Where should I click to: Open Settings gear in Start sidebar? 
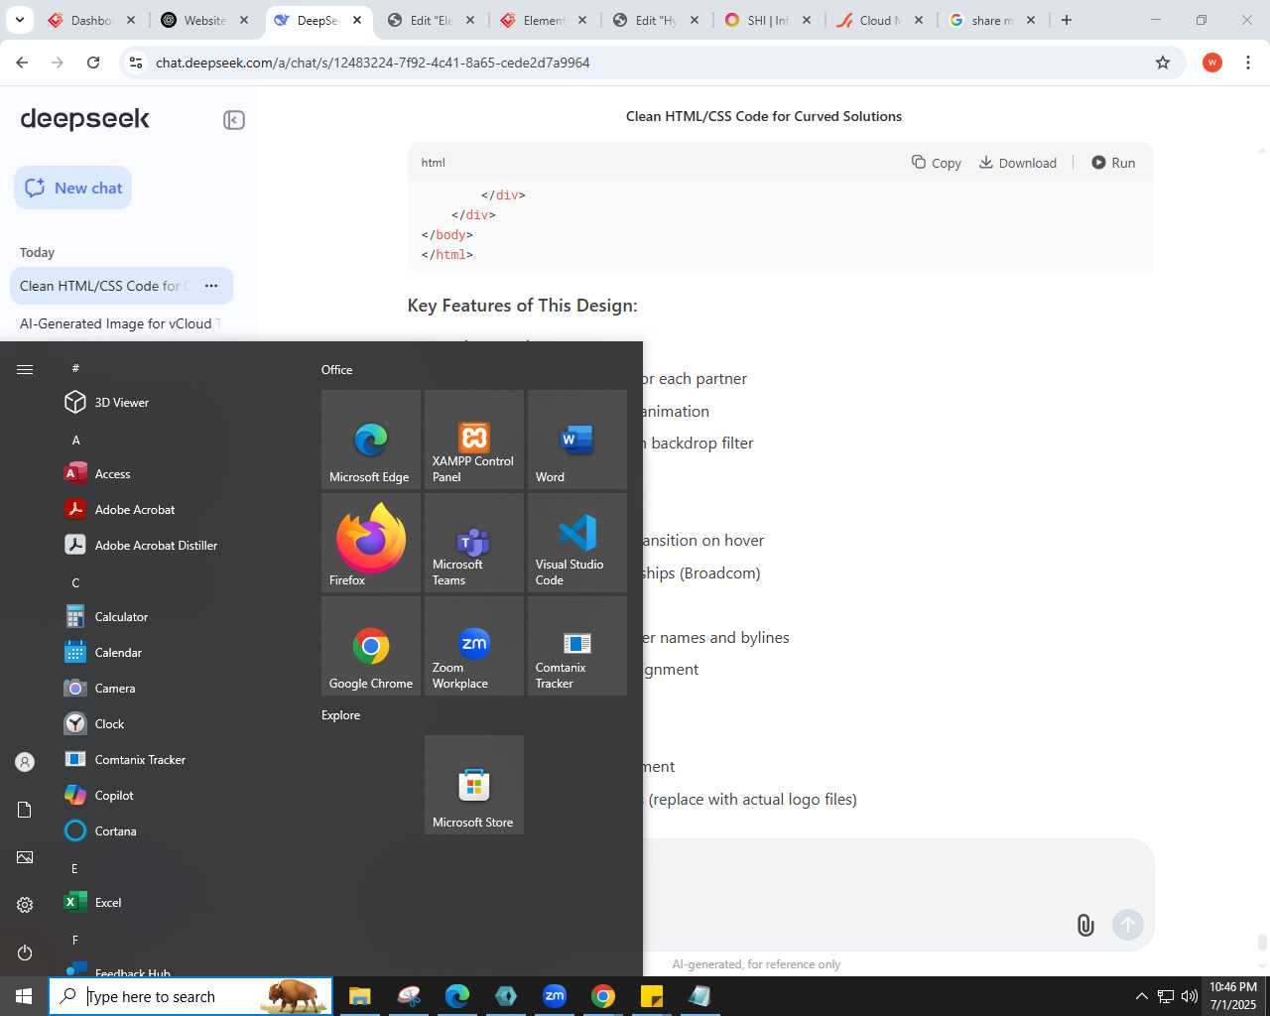pyautogui.click(x=25, y=905)
